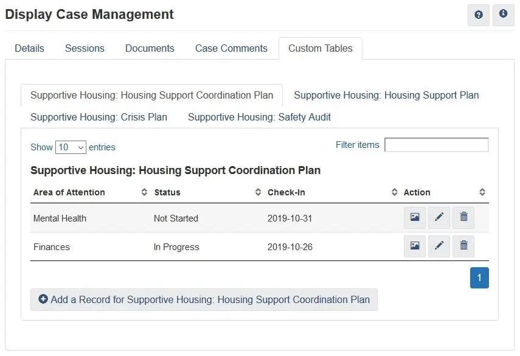Change entries shown using the dropdown
This screenshot has height=356, width=520.
pyautogui.click(x=71, y=147)
